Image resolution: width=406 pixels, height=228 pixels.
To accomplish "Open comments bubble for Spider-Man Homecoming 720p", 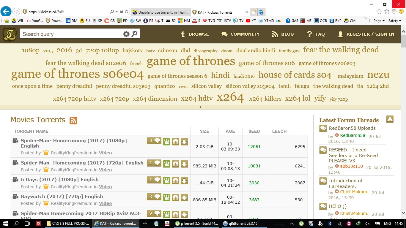I will point(154,163).
